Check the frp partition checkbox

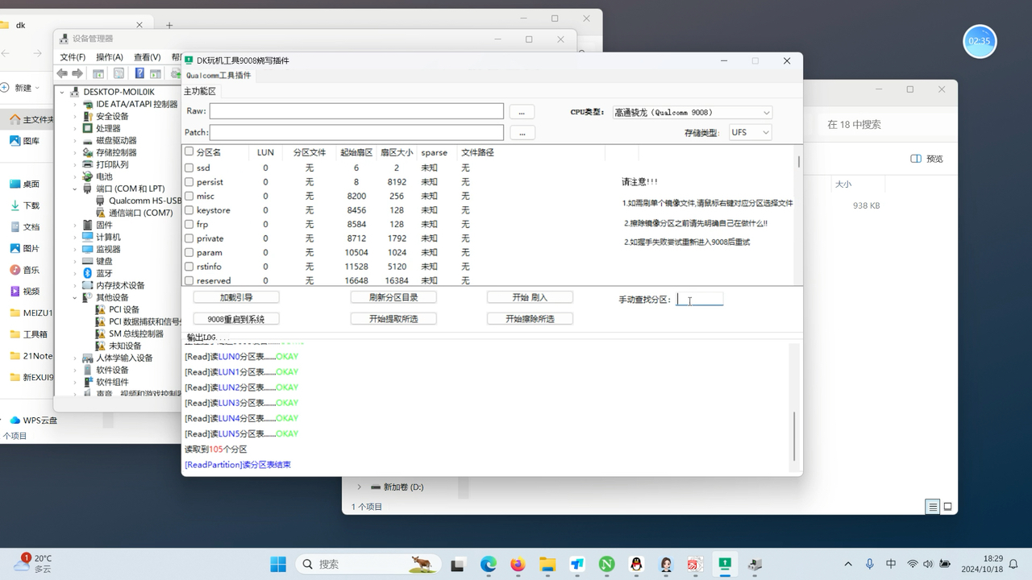pyautogui.click(x=189, y=224)
